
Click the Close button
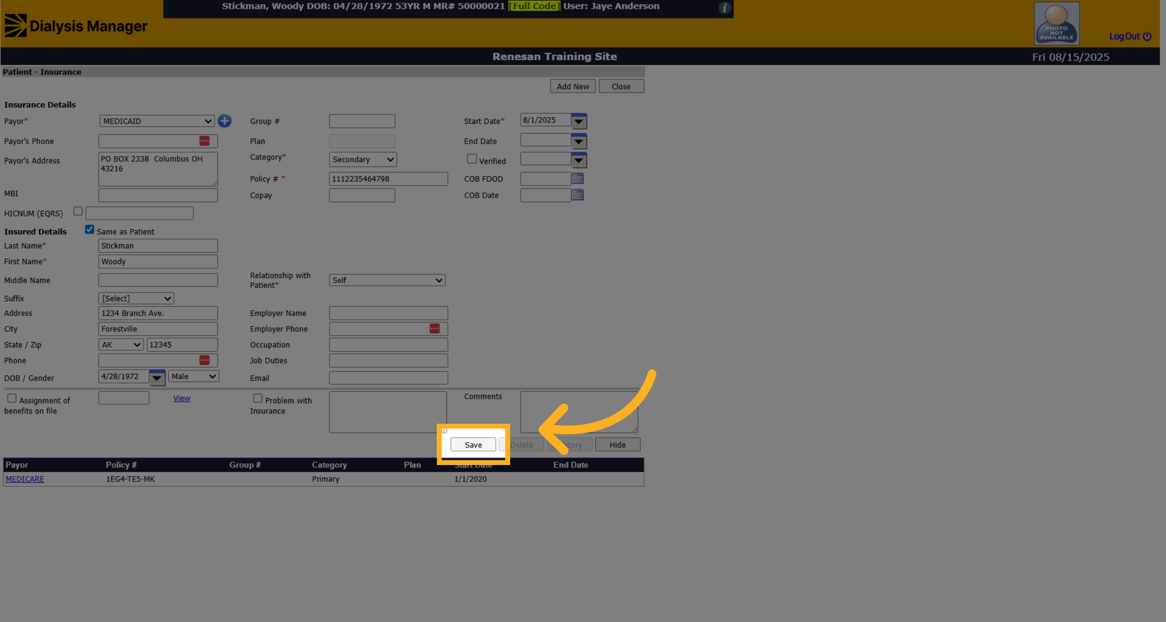[621, 86]
